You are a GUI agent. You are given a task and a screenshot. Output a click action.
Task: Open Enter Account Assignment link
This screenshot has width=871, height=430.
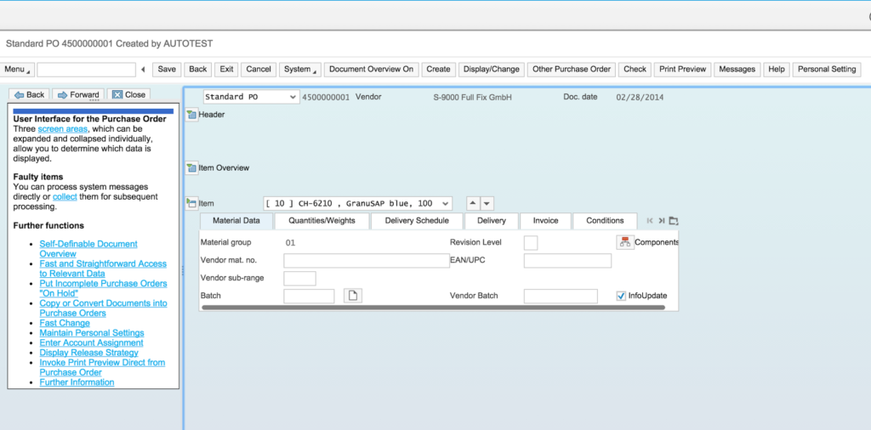91,342
